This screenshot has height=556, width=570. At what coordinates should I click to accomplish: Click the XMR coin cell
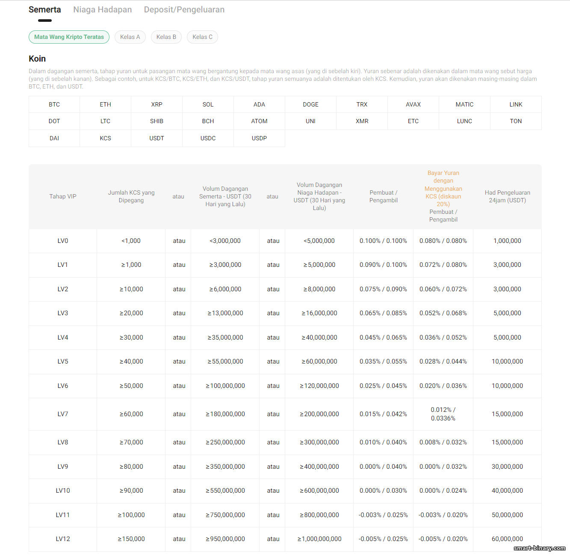(x=362, y=121)
